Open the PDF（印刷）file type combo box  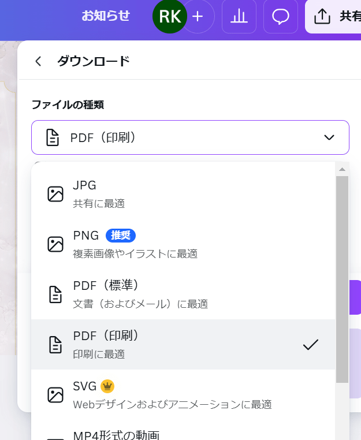[x=190, y=137]
